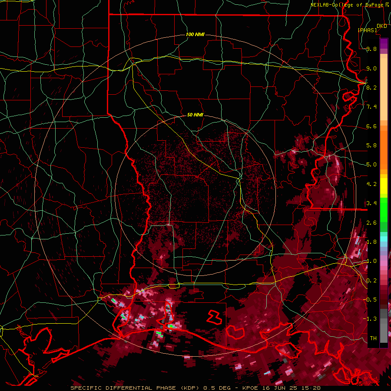The height and width of the screenshot is (391, 391).
Task: Click the 9.0 scale value label
Action: 371,68
